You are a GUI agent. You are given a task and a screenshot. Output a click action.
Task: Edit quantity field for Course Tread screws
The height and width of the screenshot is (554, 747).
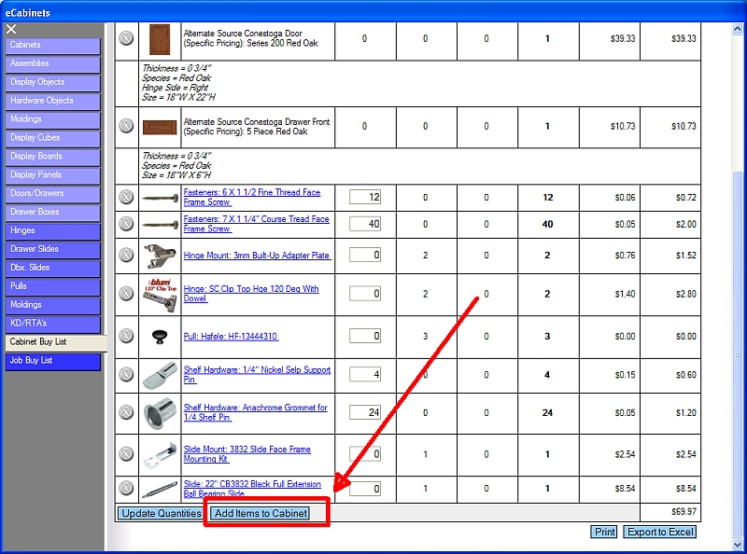pos(365,224)
